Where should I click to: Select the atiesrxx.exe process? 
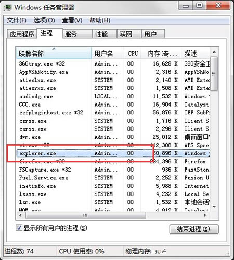[113, 88]
